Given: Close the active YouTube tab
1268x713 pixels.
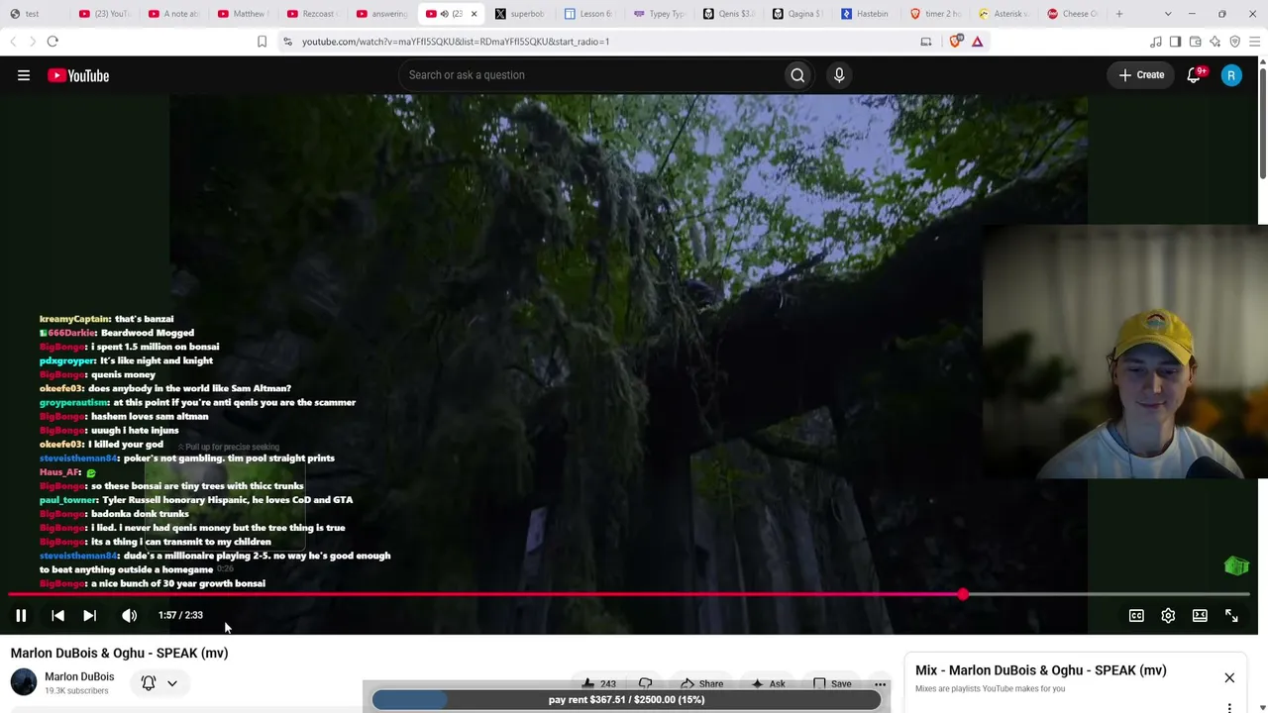Looking at the screenshot, I should [x=474, y=14].
